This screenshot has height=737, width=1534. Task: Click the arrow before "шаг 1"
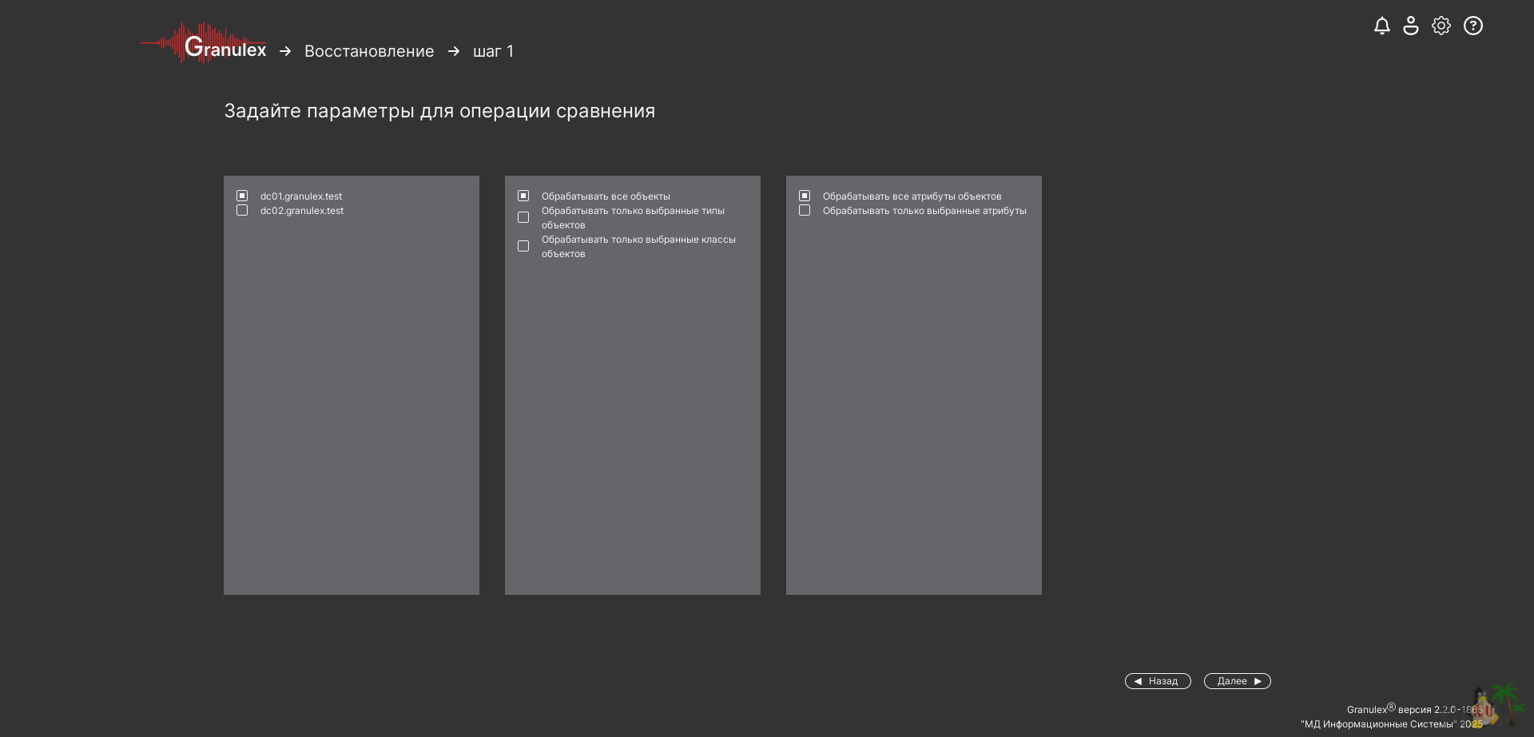click(x=454, y=51)
